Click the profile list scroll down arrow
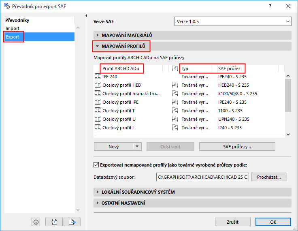Viewport: 298px width, 231px height. (288, 134)
